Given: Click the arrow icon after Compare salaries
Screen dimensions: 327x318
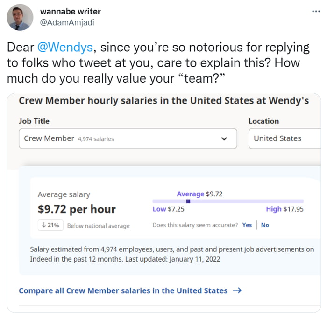Looking at the screenshot, I should [237, 290].
